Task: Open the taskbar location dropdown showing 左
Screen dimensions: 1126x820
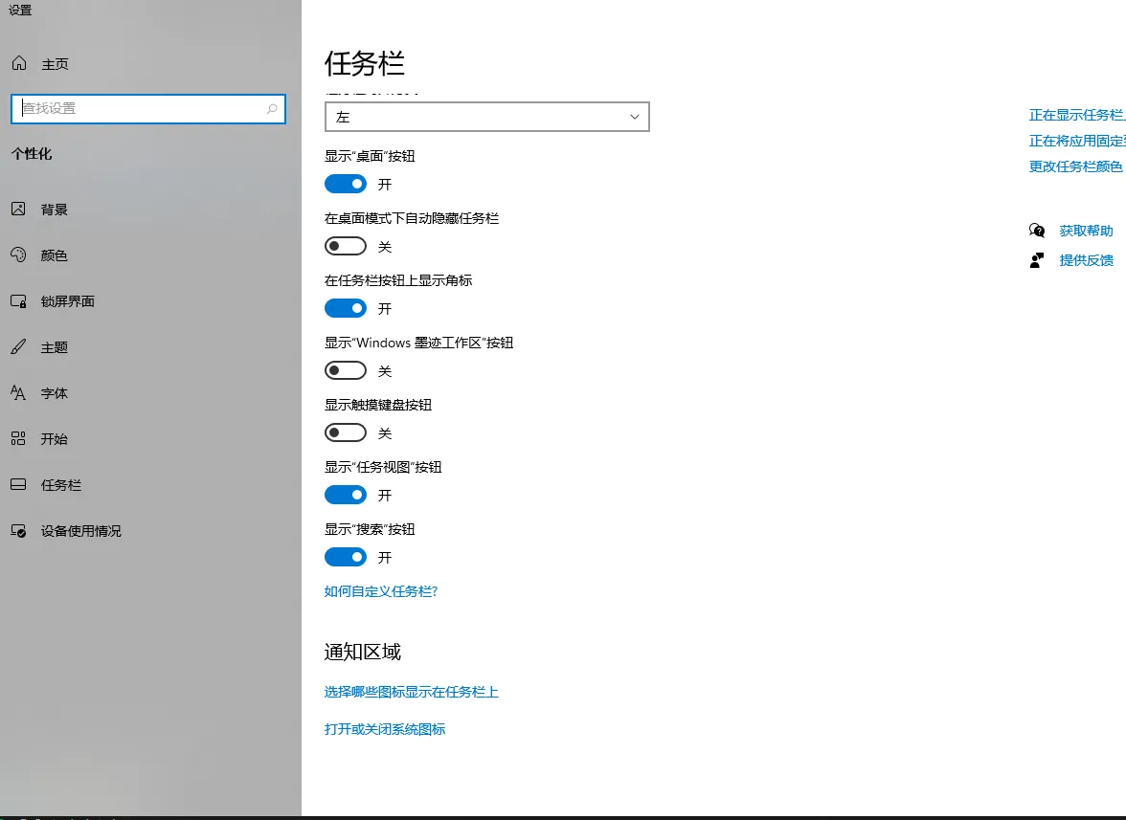Action: [486, 116]
